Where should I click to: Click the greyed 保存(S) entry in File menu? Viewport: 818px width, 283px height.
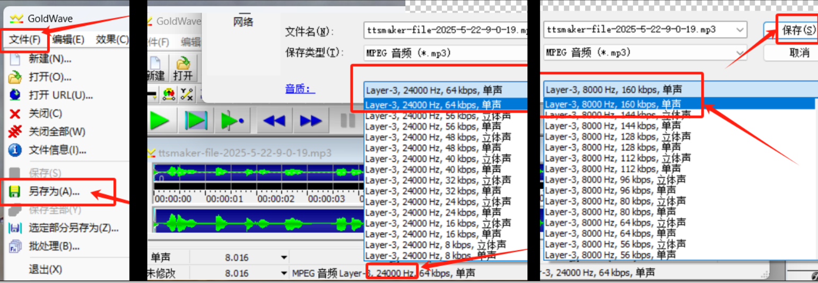[x=45, y=173]
